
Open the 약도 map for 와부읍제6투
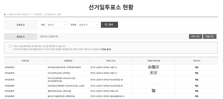[x=197, y=96]
